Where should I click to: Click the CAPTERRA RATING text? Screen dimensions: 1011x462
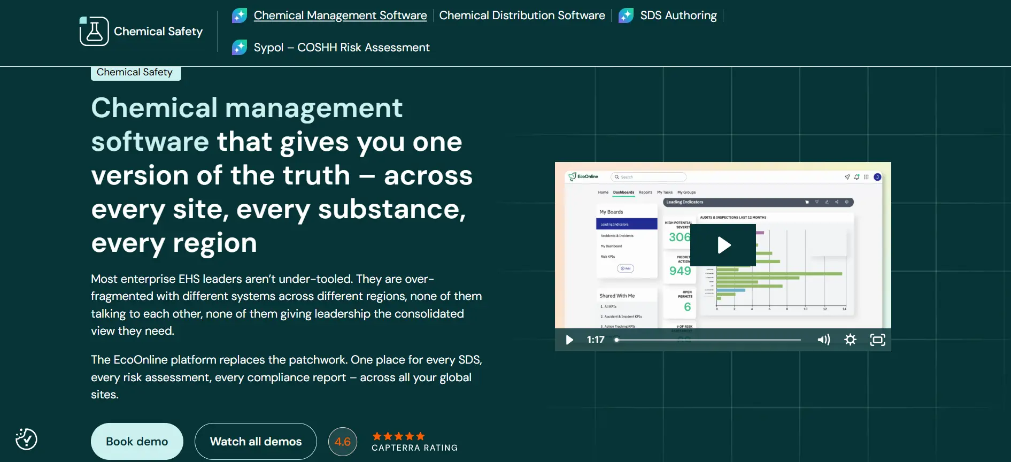[x=415, y=448]
